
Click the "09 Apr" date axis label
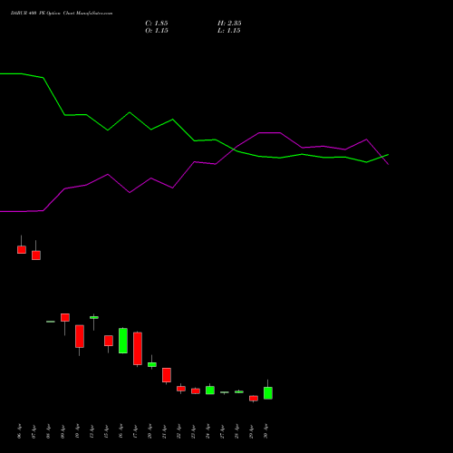tap(63, 431)
